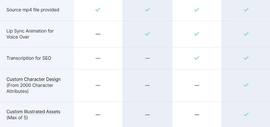
Task: Click the "Source mp4 file provided" feature label
Action: (x=33, y=10)
